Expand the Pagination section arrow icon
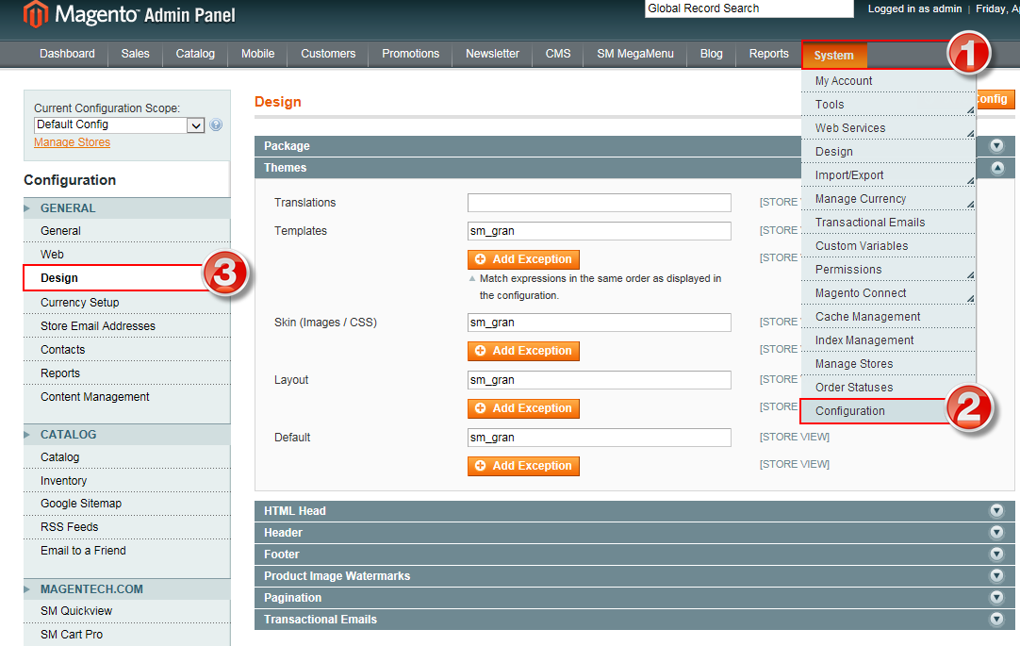Viewport: 1020px width, 646px height. click(996, 597)
